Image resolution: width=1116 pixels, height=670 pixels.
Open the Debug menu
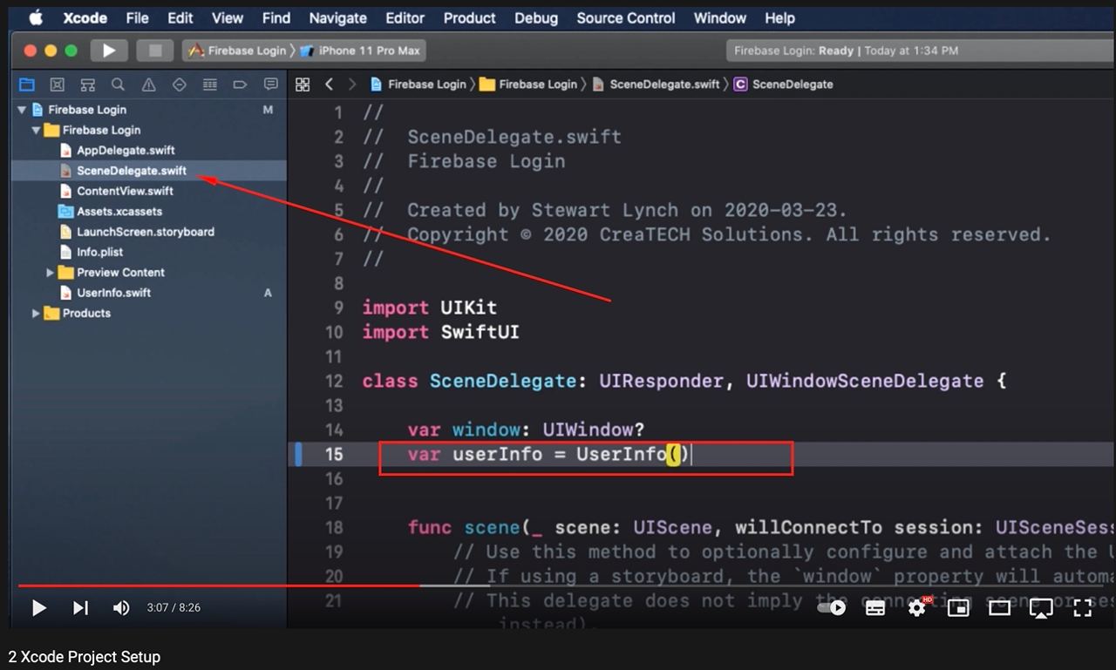pos(537,17)
